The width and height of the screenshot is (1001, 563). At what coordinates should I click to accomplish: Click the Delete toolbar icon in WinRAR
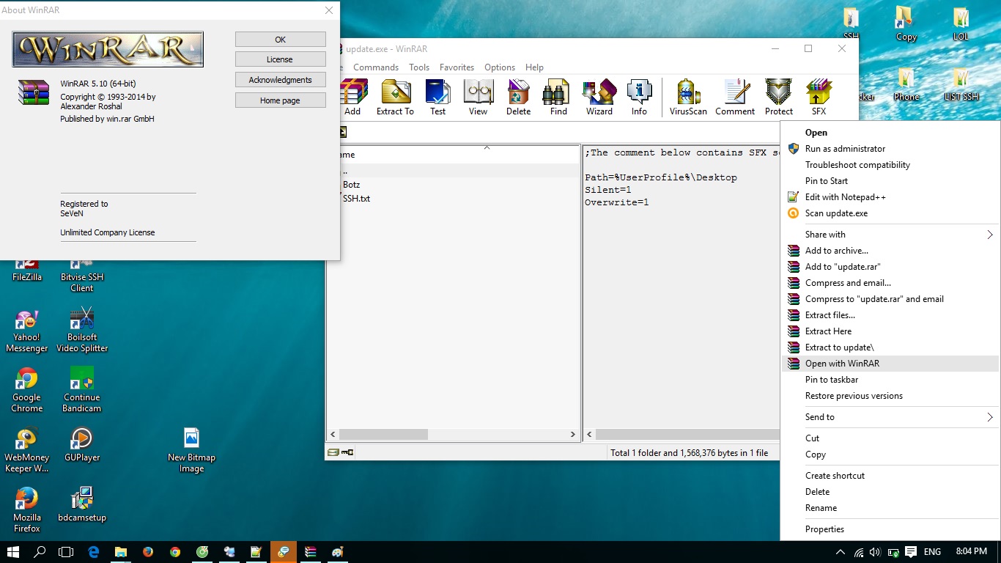[x=518, y=97]
